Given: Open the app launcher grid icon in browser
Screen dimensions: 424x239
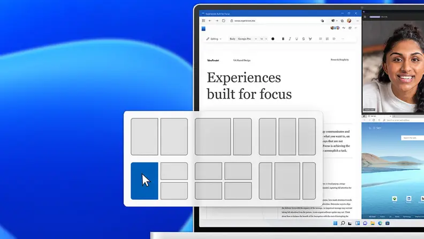Looking at the screenshot, I should pyautogui.click(x=203, y=20).
